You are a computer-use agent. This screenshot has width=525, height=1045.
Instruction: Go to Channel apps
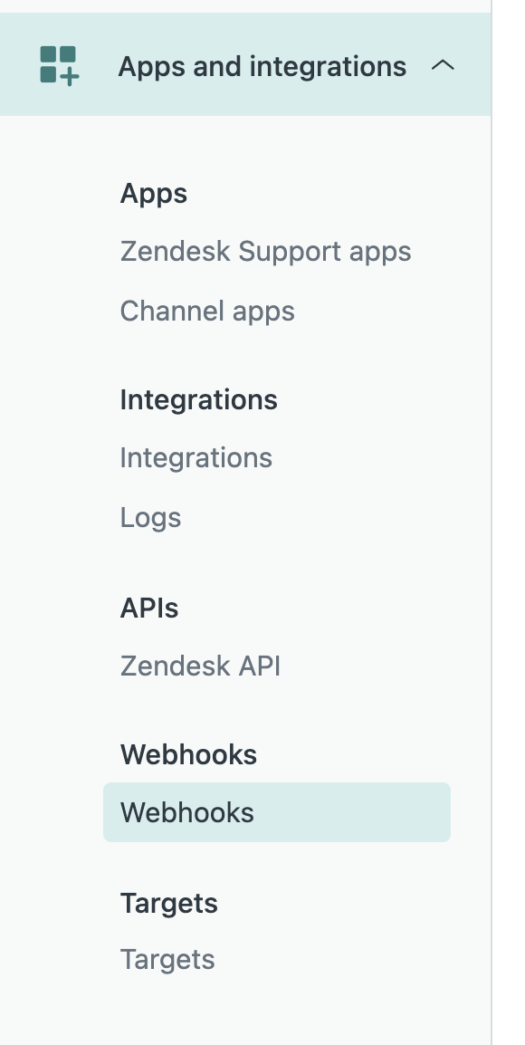click(207, 311)
